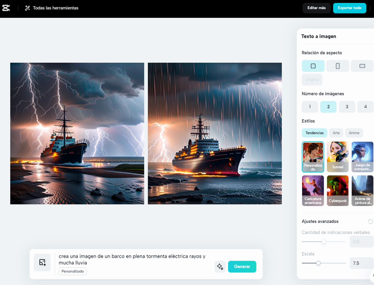The width and height of the screenshot is (374, 285).
Task: Click the CapCut logo icon
Action: (6, 8)
